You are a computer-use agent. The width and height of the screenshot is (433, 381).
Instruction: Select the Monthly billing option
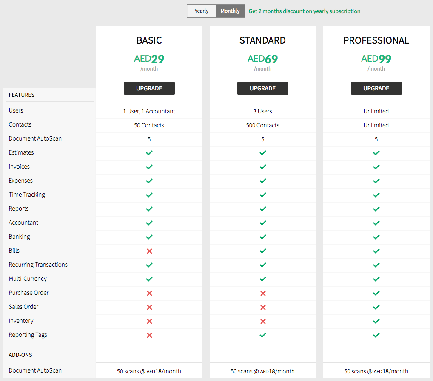coord(230,11)
